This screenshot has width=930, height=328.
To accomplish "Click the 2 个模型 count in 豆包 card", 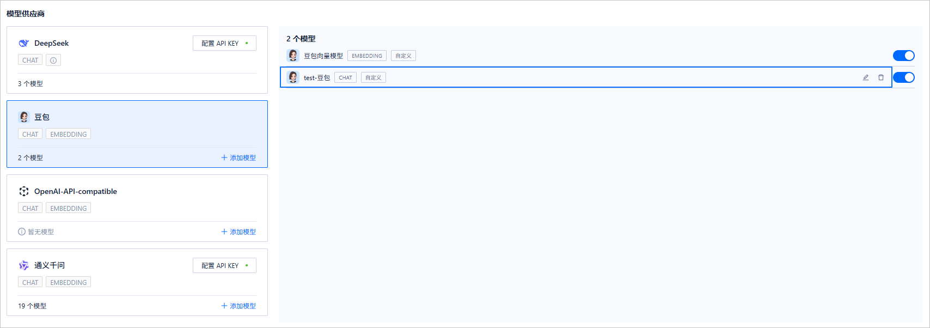I will pos(30,157).
